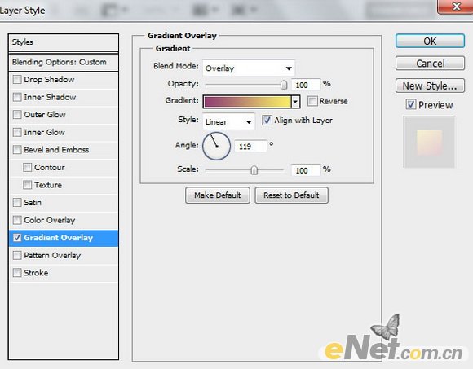The width and height of the screenshot is (473, 369).
Task: Select the Texture sub-item label
Action: (48, 185)
